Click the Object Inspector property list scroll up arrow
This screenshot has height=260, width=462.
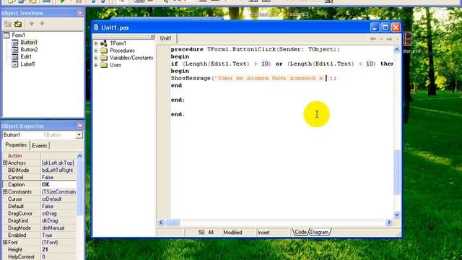click(79, 156)
